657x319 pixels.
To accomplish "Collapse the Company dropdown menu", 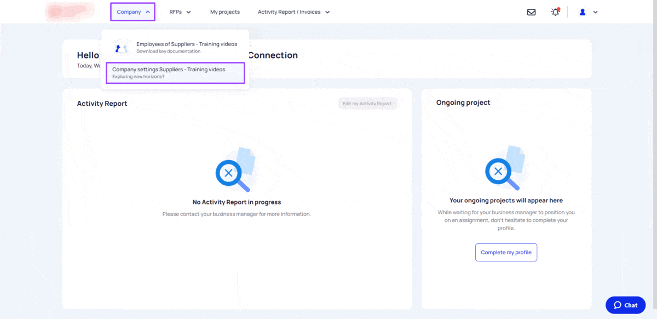I will tap(133, 12).
